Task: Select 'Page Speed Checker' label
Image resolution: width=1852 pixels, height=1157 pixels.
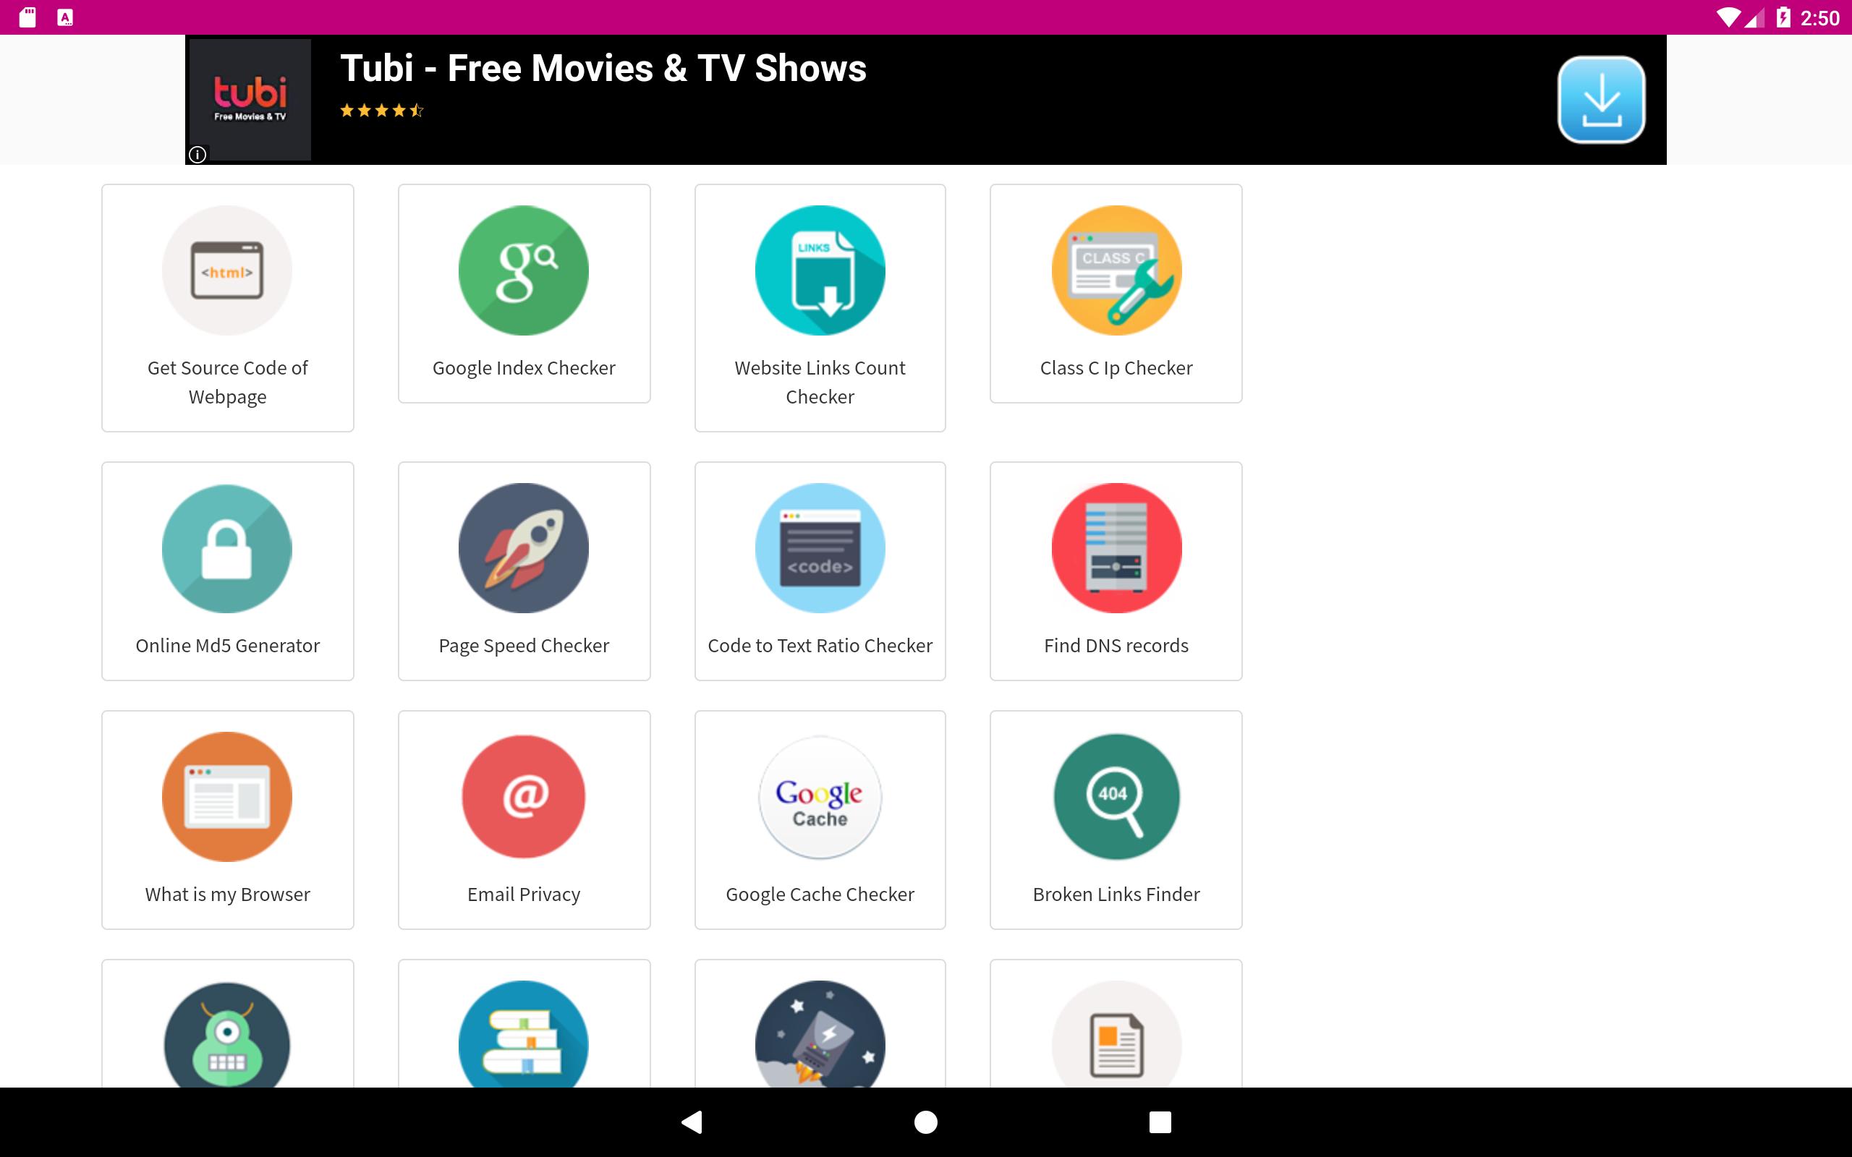Action: point(524,646)
